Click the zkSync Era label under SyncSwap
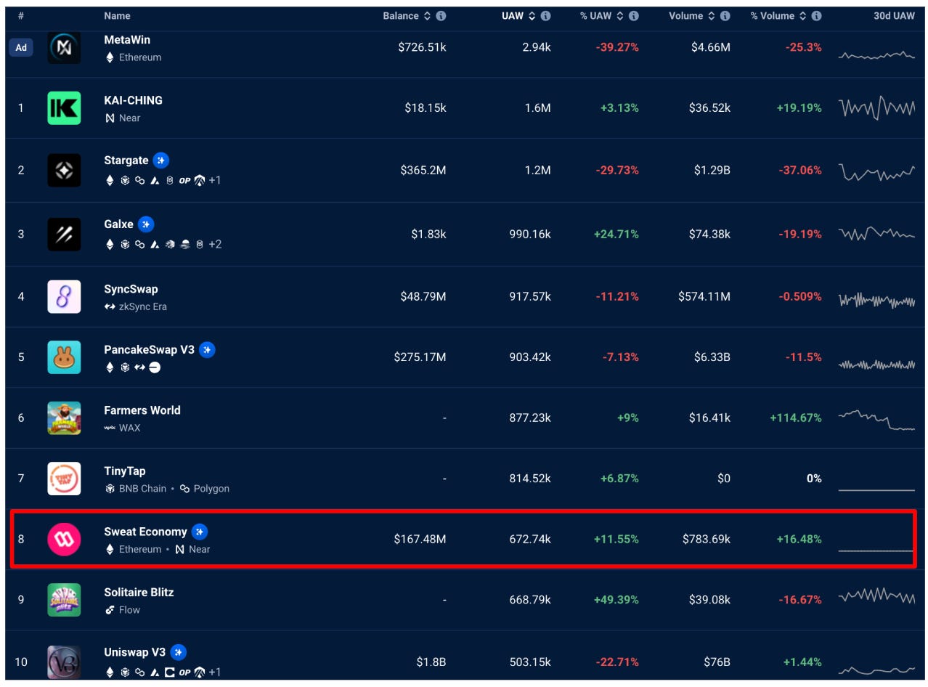The height and width of the screenshot is (687, 928). pos(143,306)
